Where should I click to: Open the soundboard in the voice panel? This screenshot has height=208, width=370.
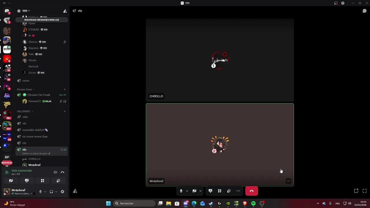[58, 181]
